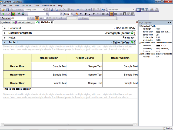This screenshot has height=130, width=173.
Task: Toggle Strikethrough formatting
Action: click(x=98, y=14)
